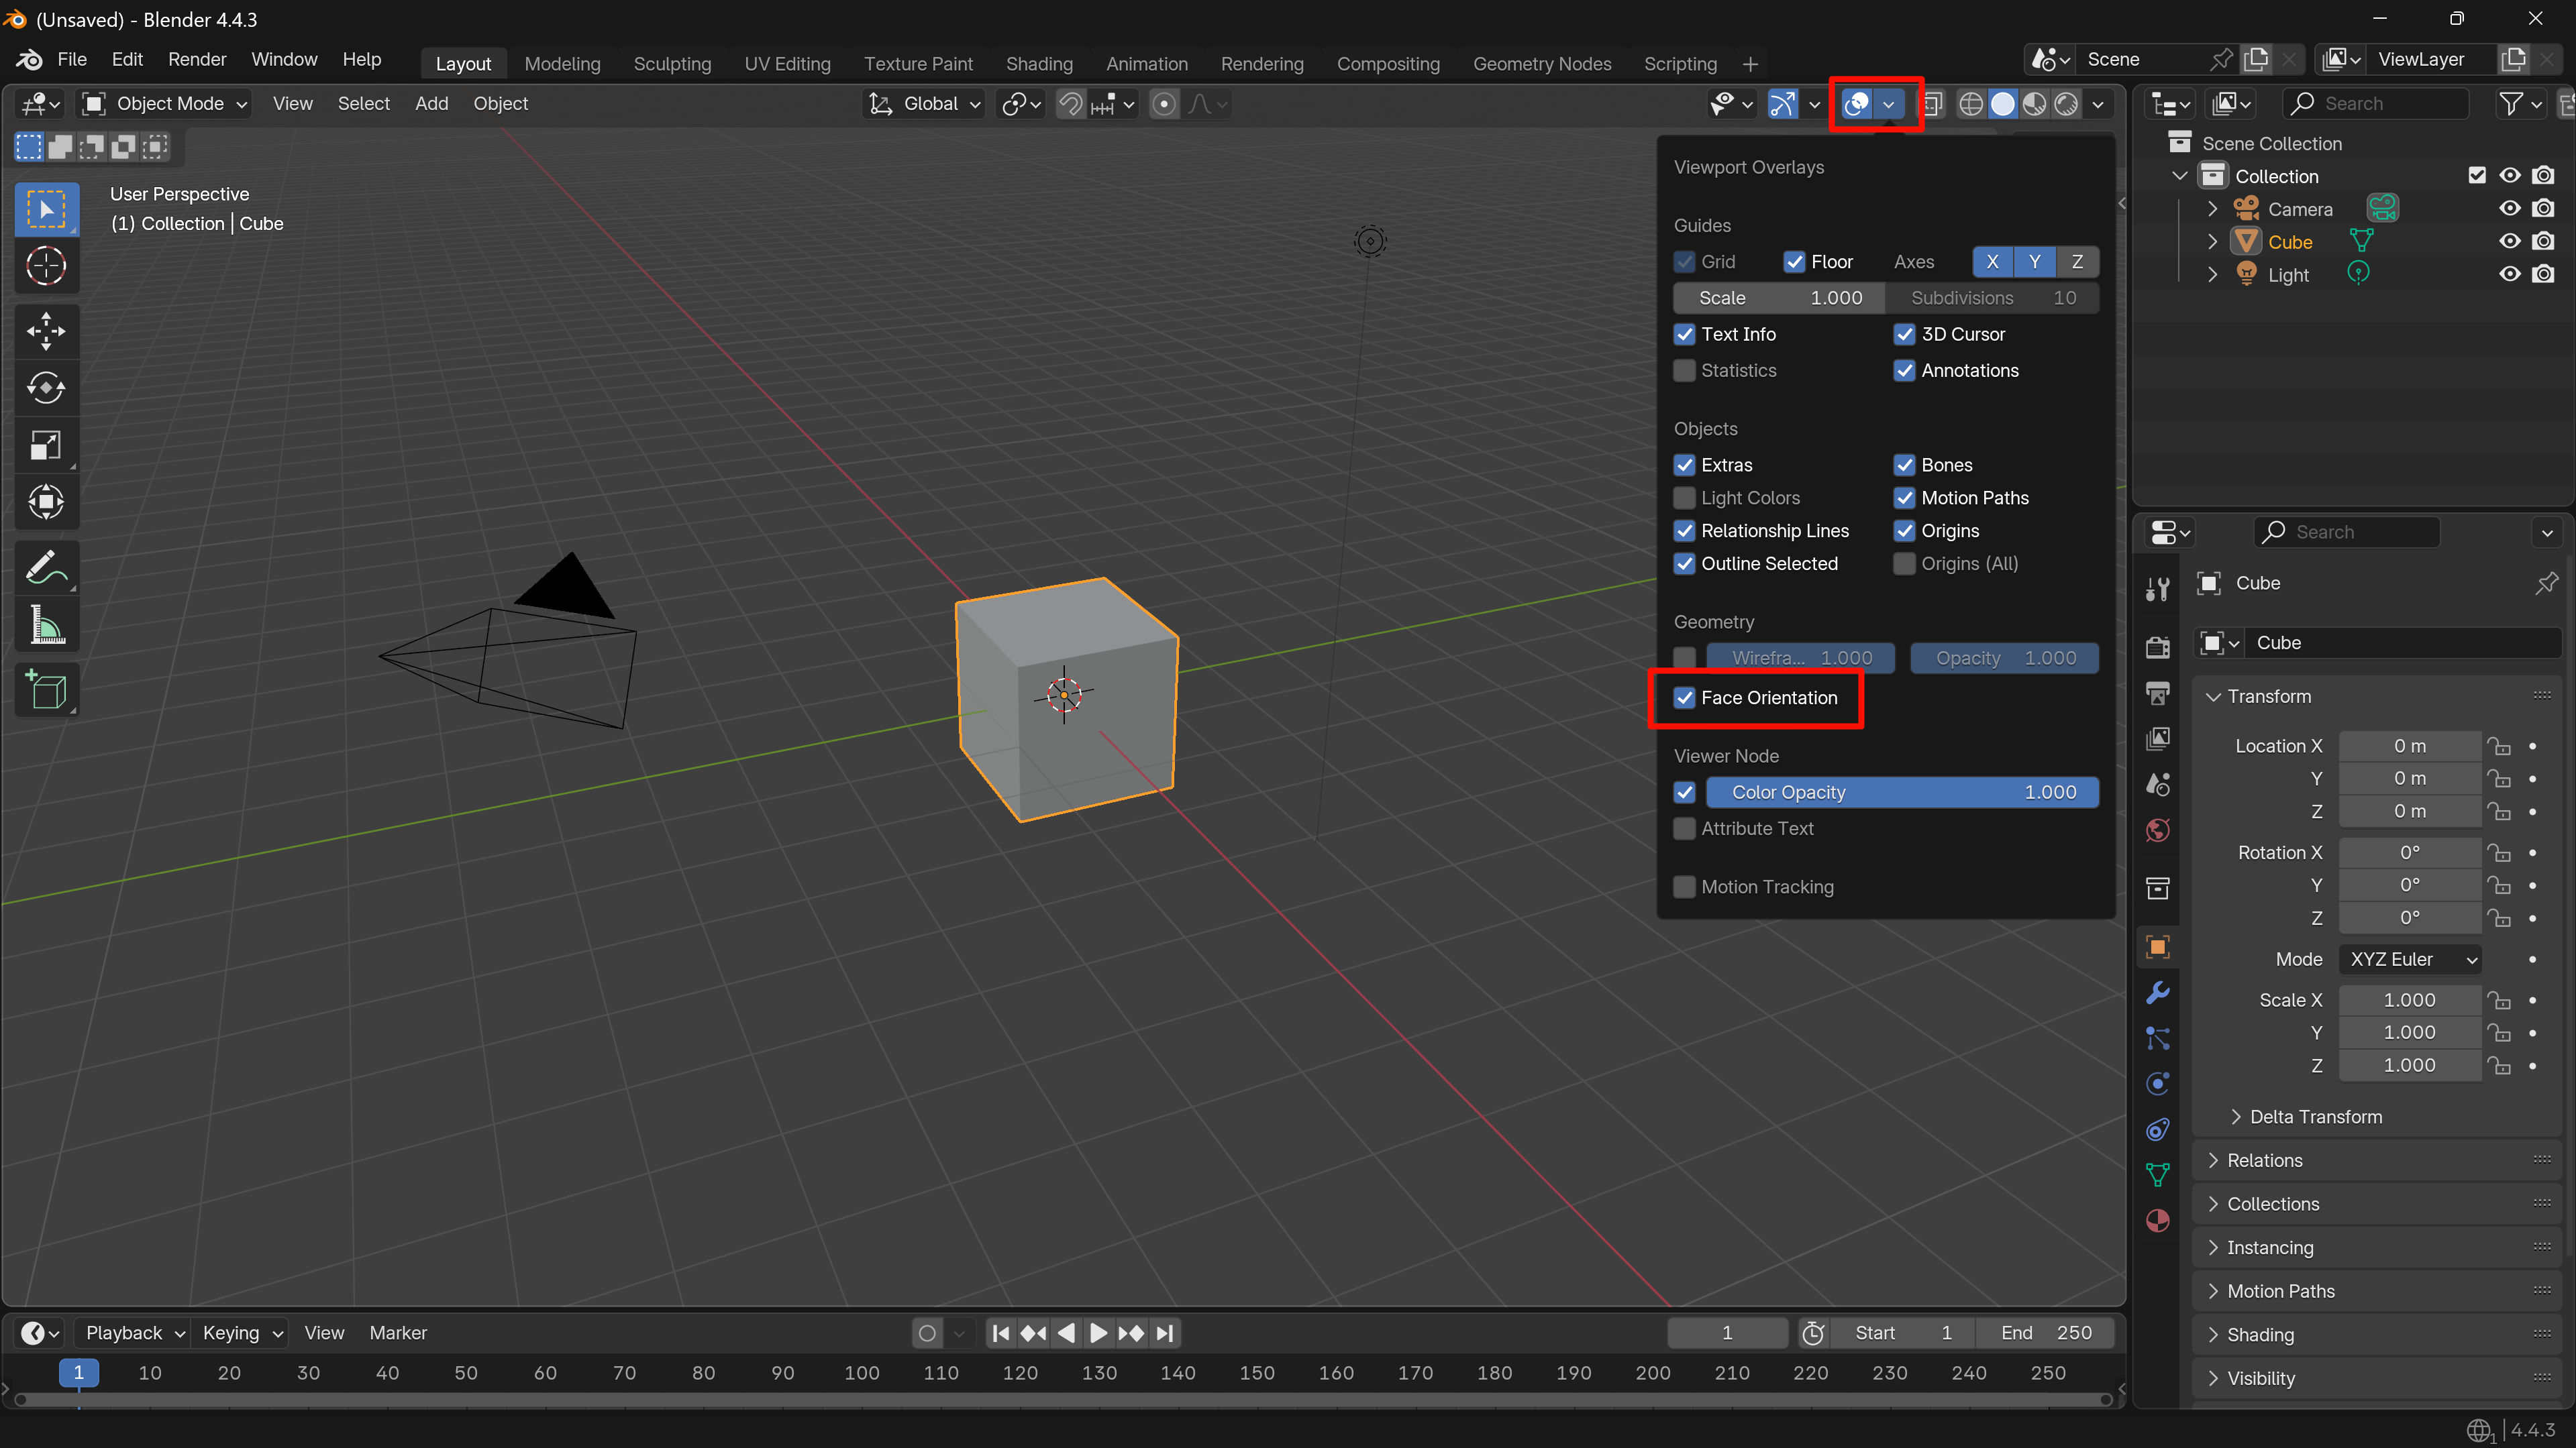Image resolution: width=2576 pixels, height=1448 pixels.
Task: Toggle proportional editing
Action: tap(1163, 104)
